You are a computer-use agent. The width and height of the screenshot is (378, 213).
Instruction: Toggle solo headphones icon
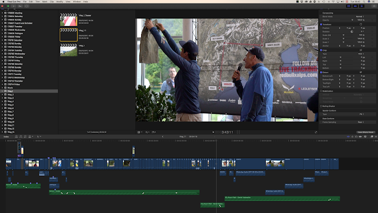pyautogui.click(x=356, y=137)
